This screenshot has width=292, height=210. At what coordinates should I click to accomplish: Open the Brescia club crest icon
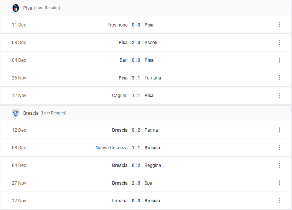coord(16,113)
